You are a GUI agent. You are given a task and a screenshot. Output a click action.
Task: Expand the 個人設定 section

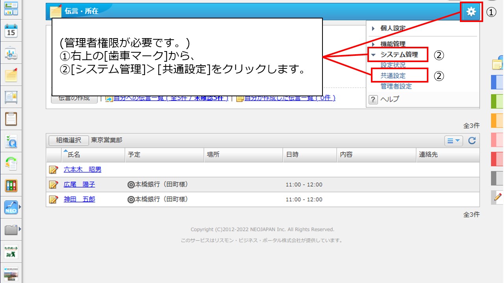coord(393,28)
